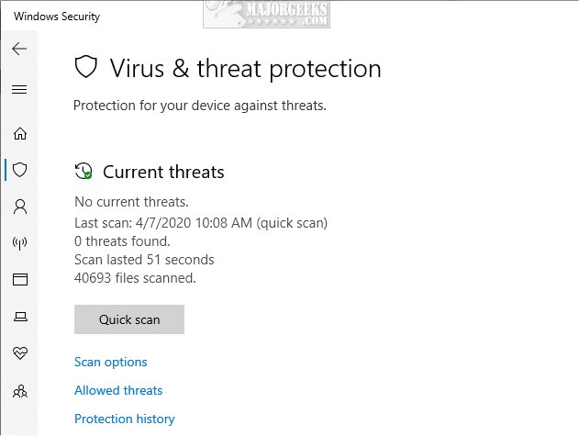View Protection history
The height and width of the screenshot is (436, 579).
point(125,419)
